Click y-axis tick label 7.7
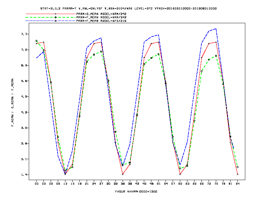The height and width of the screenshot is (200, 259). [24, 34]
